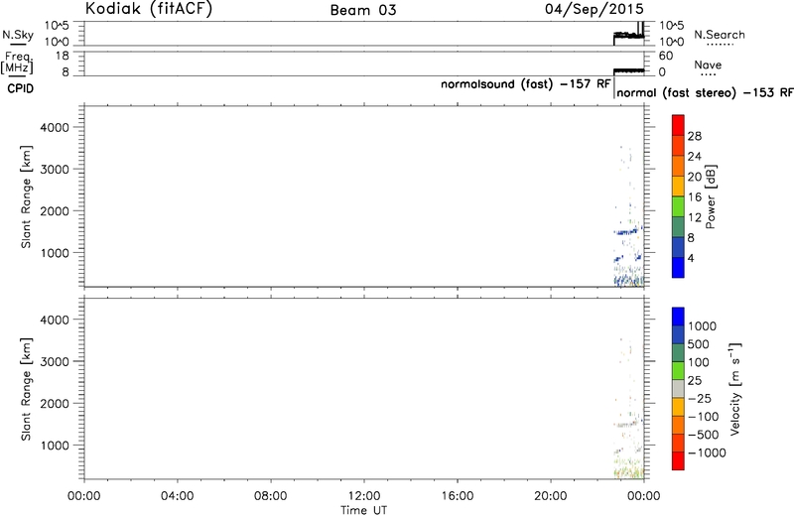794x516 pixels.
Task: Click the 'Beam 03' heading
Action: (x=363, y=10)
